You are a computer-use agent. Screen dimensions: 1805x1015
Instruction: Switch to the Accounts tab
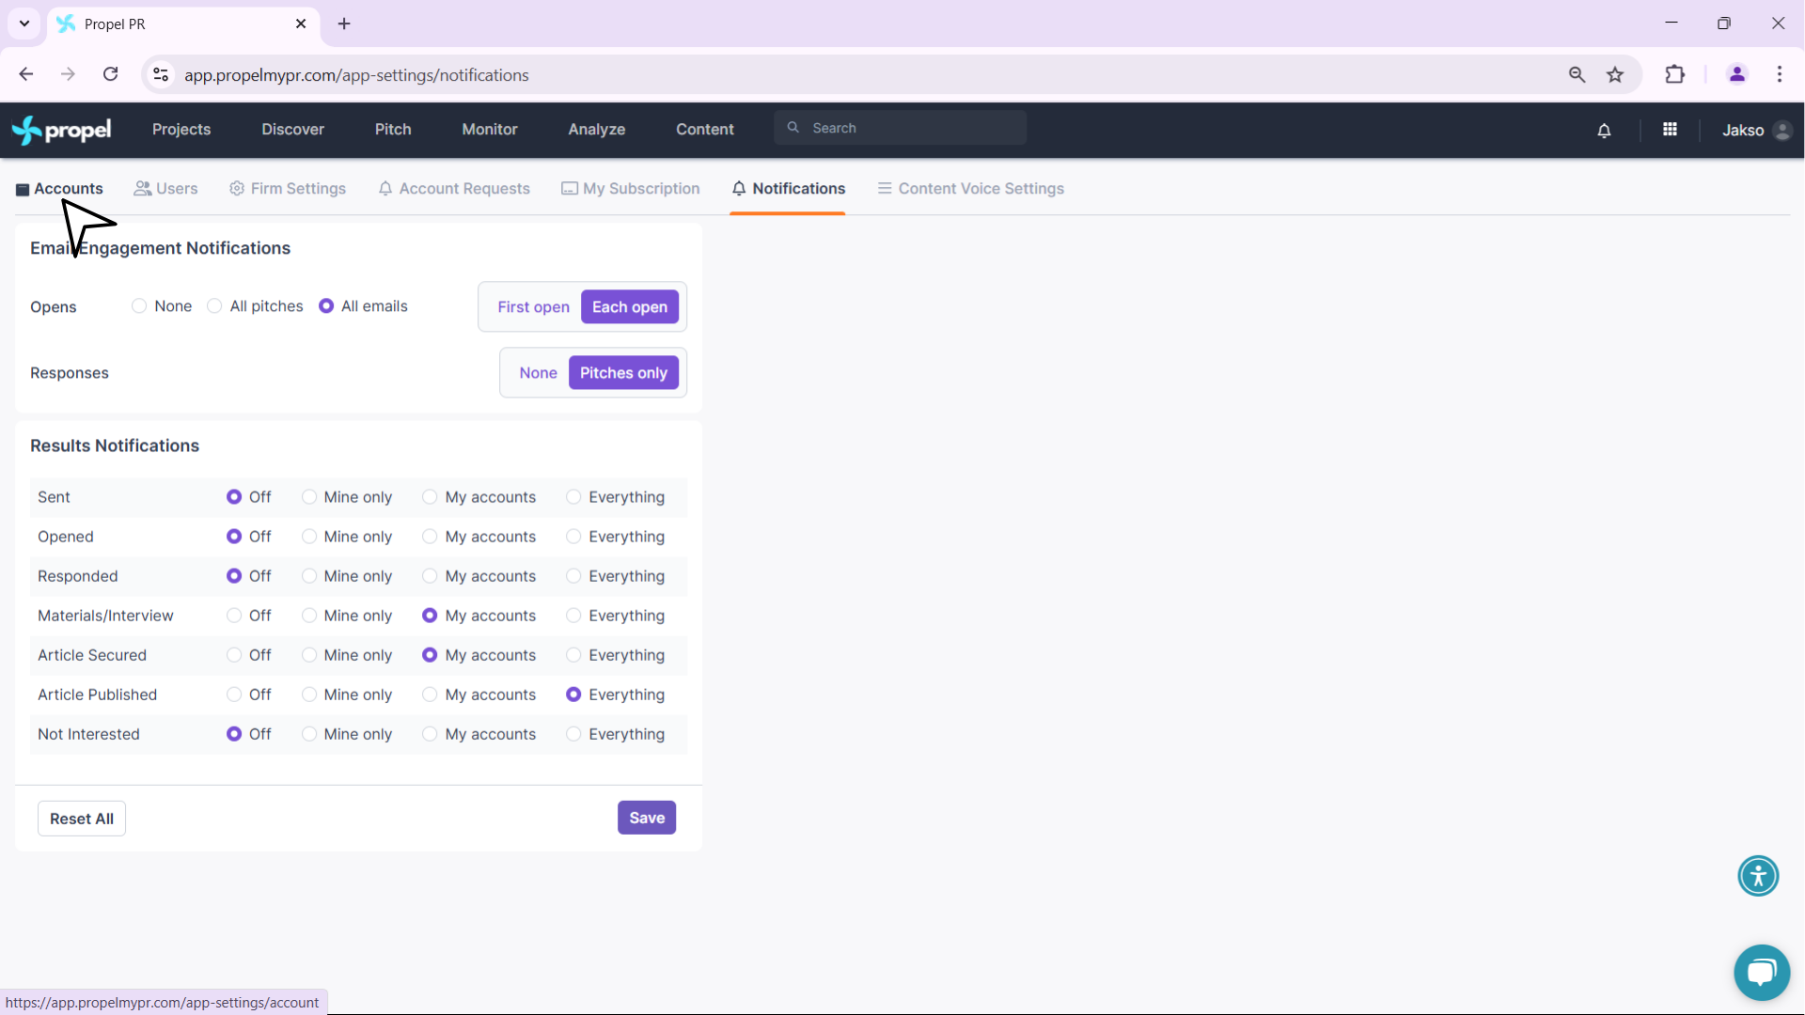tap(59, 189)
